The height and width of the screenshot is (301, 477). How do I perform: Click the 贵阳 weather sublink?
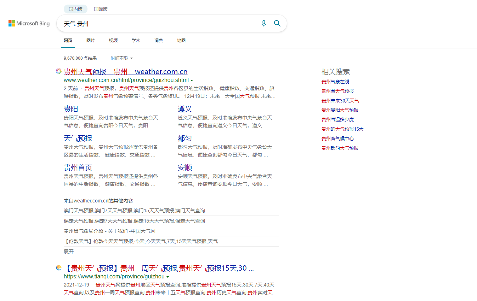click(x=71, y=109)
